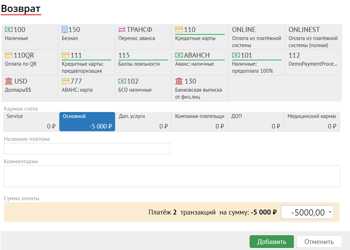Select the Доп. услуги pocket
350x250 pixels.
pyautogui.click(x=143, y=121)
